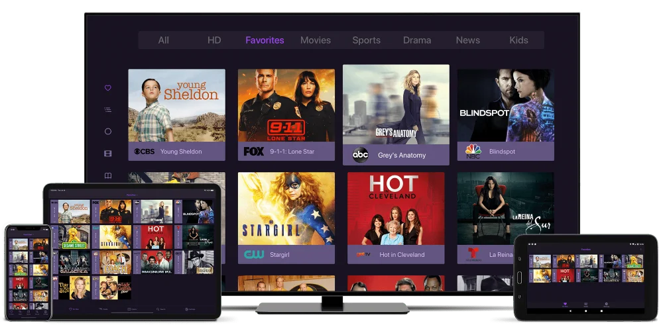This screenshot has width=663, height=331.
Task: Click the 'Hot in Cleveland' title text on TV
Action: (402, 255)
